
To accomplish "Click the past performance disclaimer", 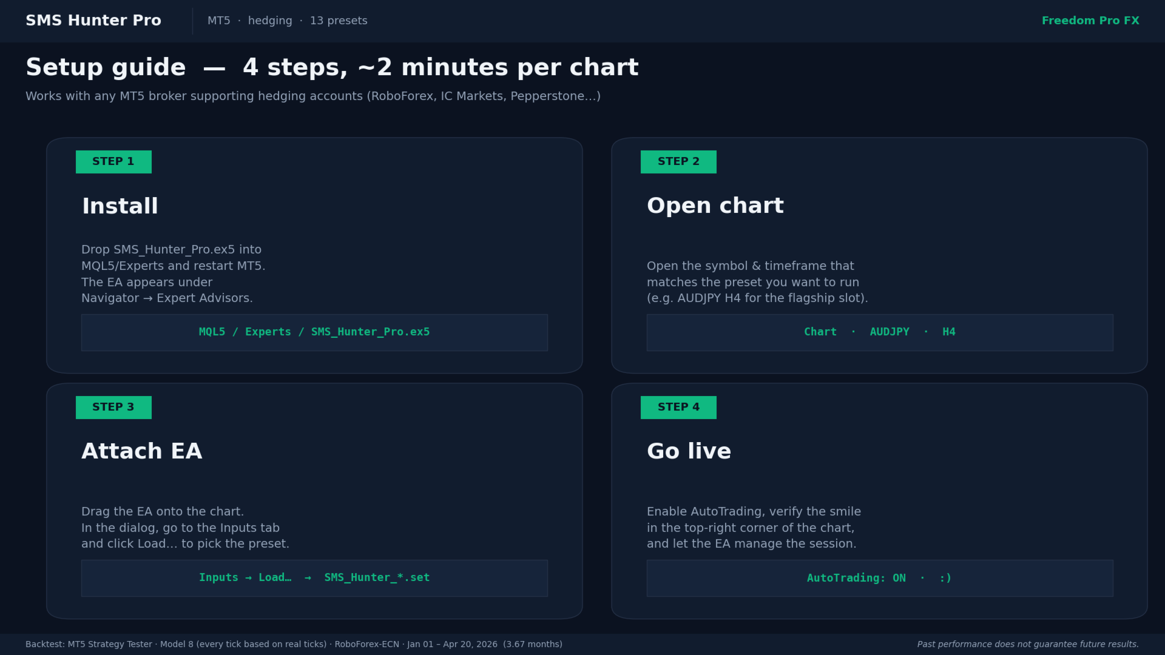I will click(1027, 644).
